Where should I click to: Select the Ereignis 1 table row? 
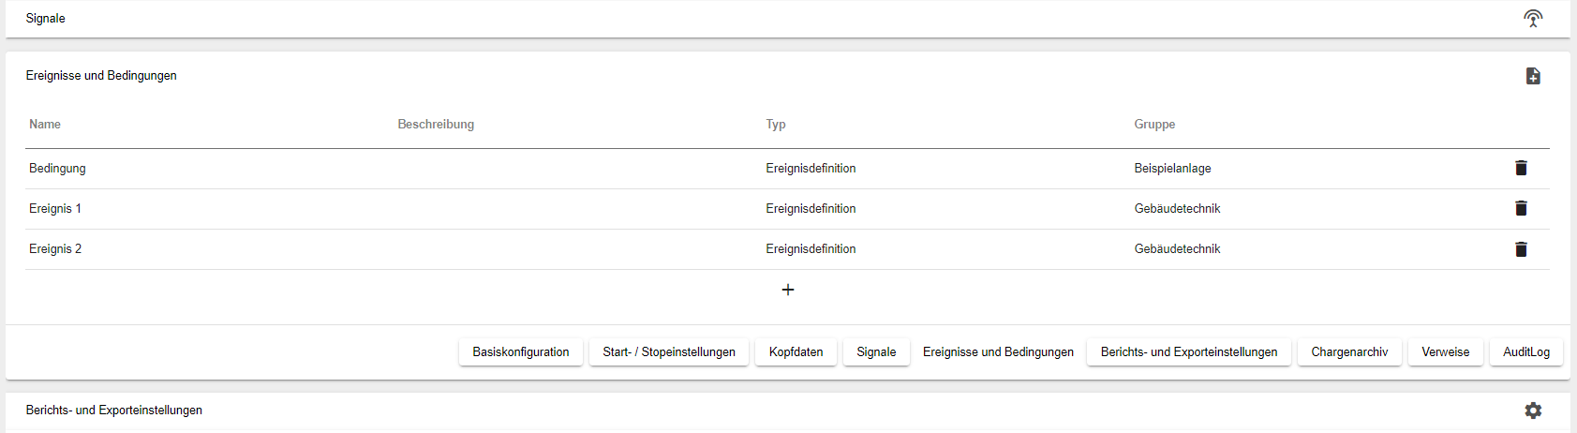[x=787, y=209]
